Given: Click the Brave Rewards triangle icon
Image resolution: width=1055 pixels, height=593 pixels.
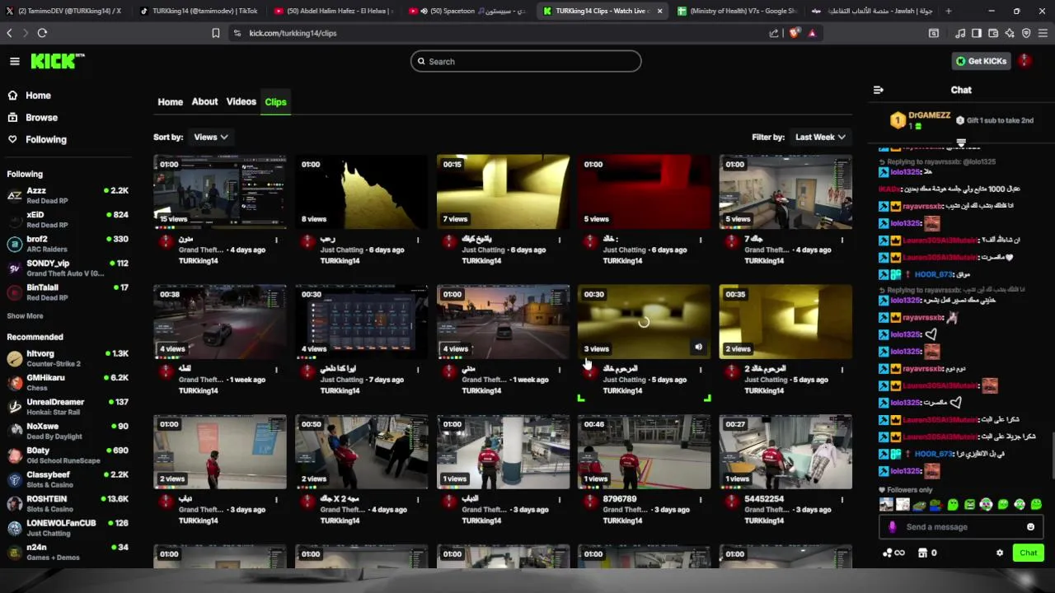Looking at the screenshot, I should coord(812,33).
